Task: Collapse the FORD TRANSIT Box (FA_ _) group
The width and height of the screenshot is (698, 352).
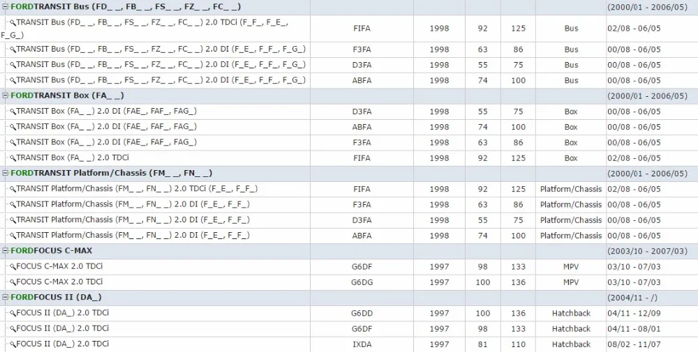Action: [x=6, y=95]
